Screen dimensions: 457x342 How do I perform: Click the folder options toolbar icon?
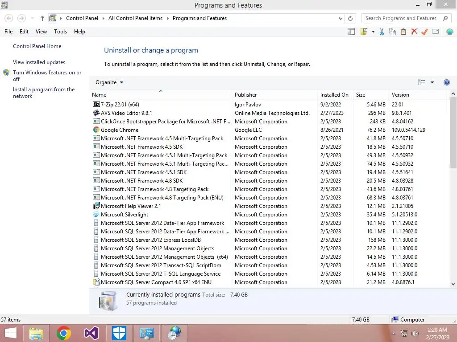364,32
